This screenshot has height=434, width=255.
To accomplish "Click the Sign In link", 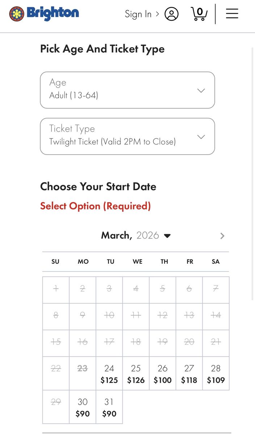I will coord(142,14).
